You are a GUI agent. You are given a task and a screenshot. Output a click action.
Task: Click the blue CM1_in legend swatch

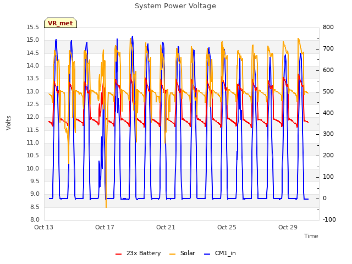tap(207, 254)
